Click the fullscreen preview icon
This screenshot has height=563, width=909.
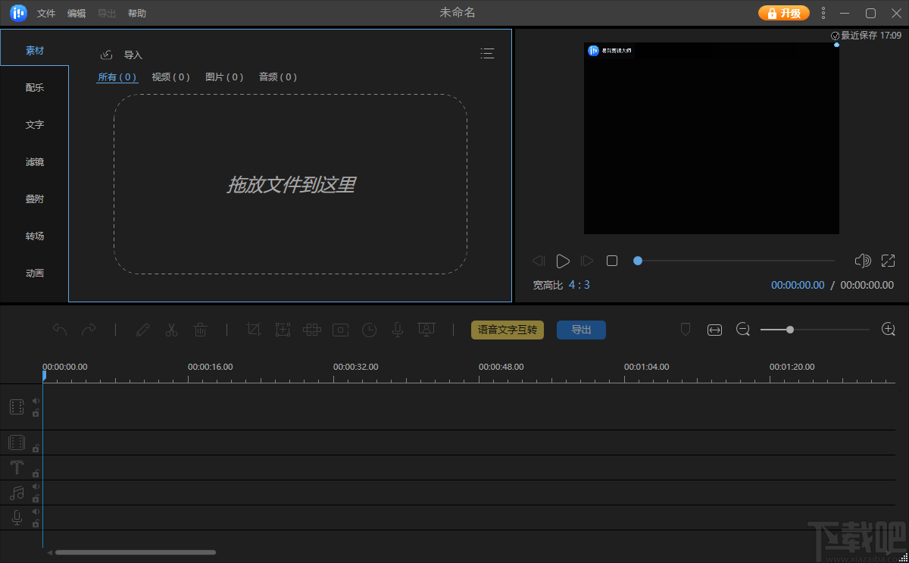[889, 261]
